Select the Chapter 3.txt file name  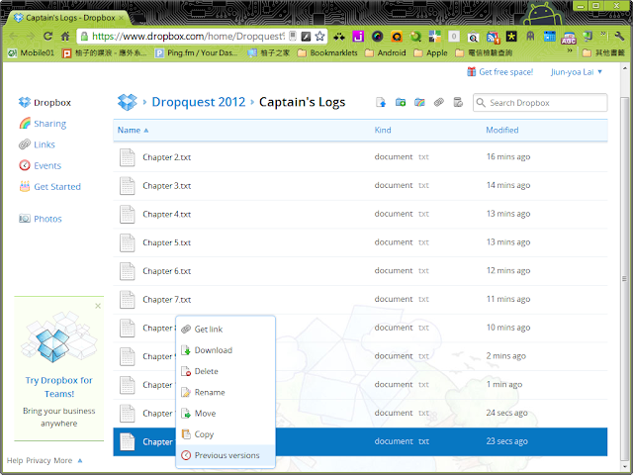point(167,186)
